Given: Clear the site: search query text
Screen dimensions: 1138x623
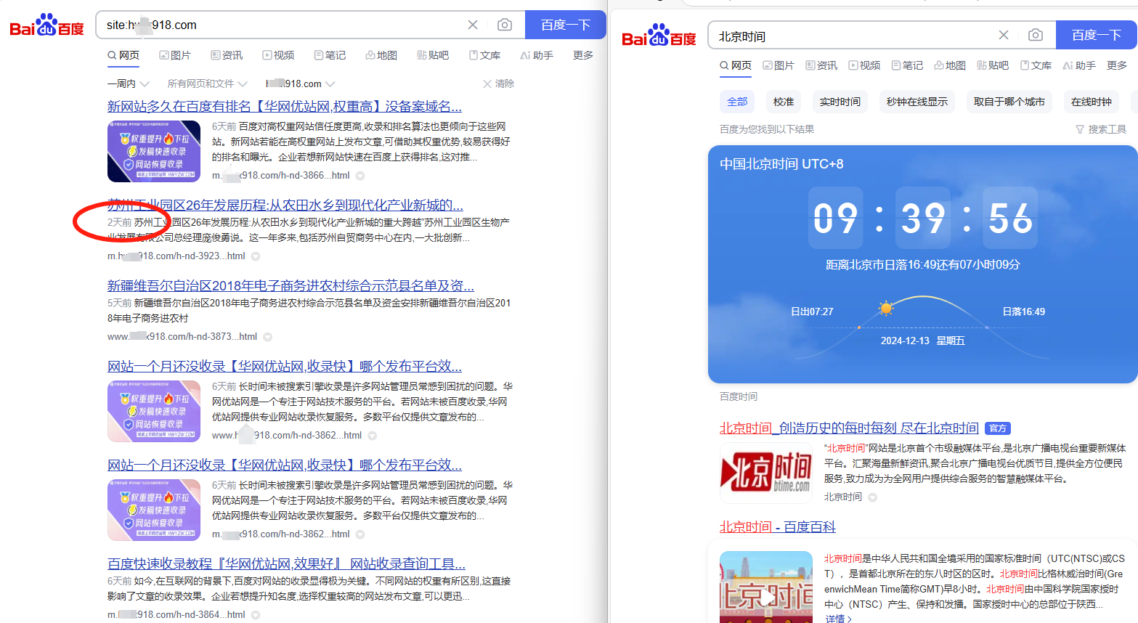Looking at the screenshot, I should [473, 25].
